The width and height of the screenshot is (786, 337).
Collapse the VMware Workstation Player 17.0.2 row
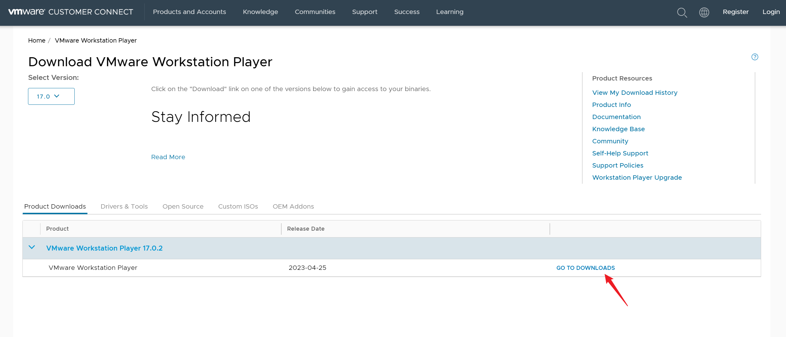31,247
